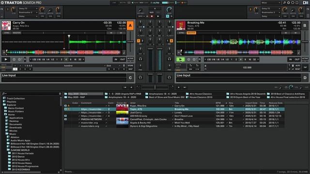Toggle FX unit 1 assign on channel A
The height and width of the screenshot is (174, 310).
point(139,41)
